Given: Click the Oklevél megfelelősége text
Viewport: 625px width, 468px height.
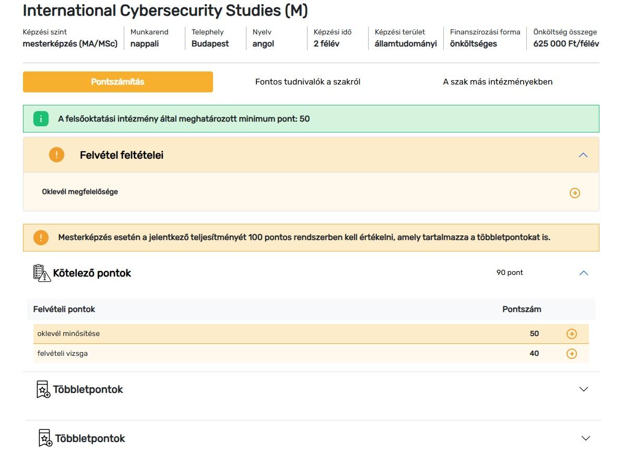Looking at the screenshot, I should click(80, 192).
